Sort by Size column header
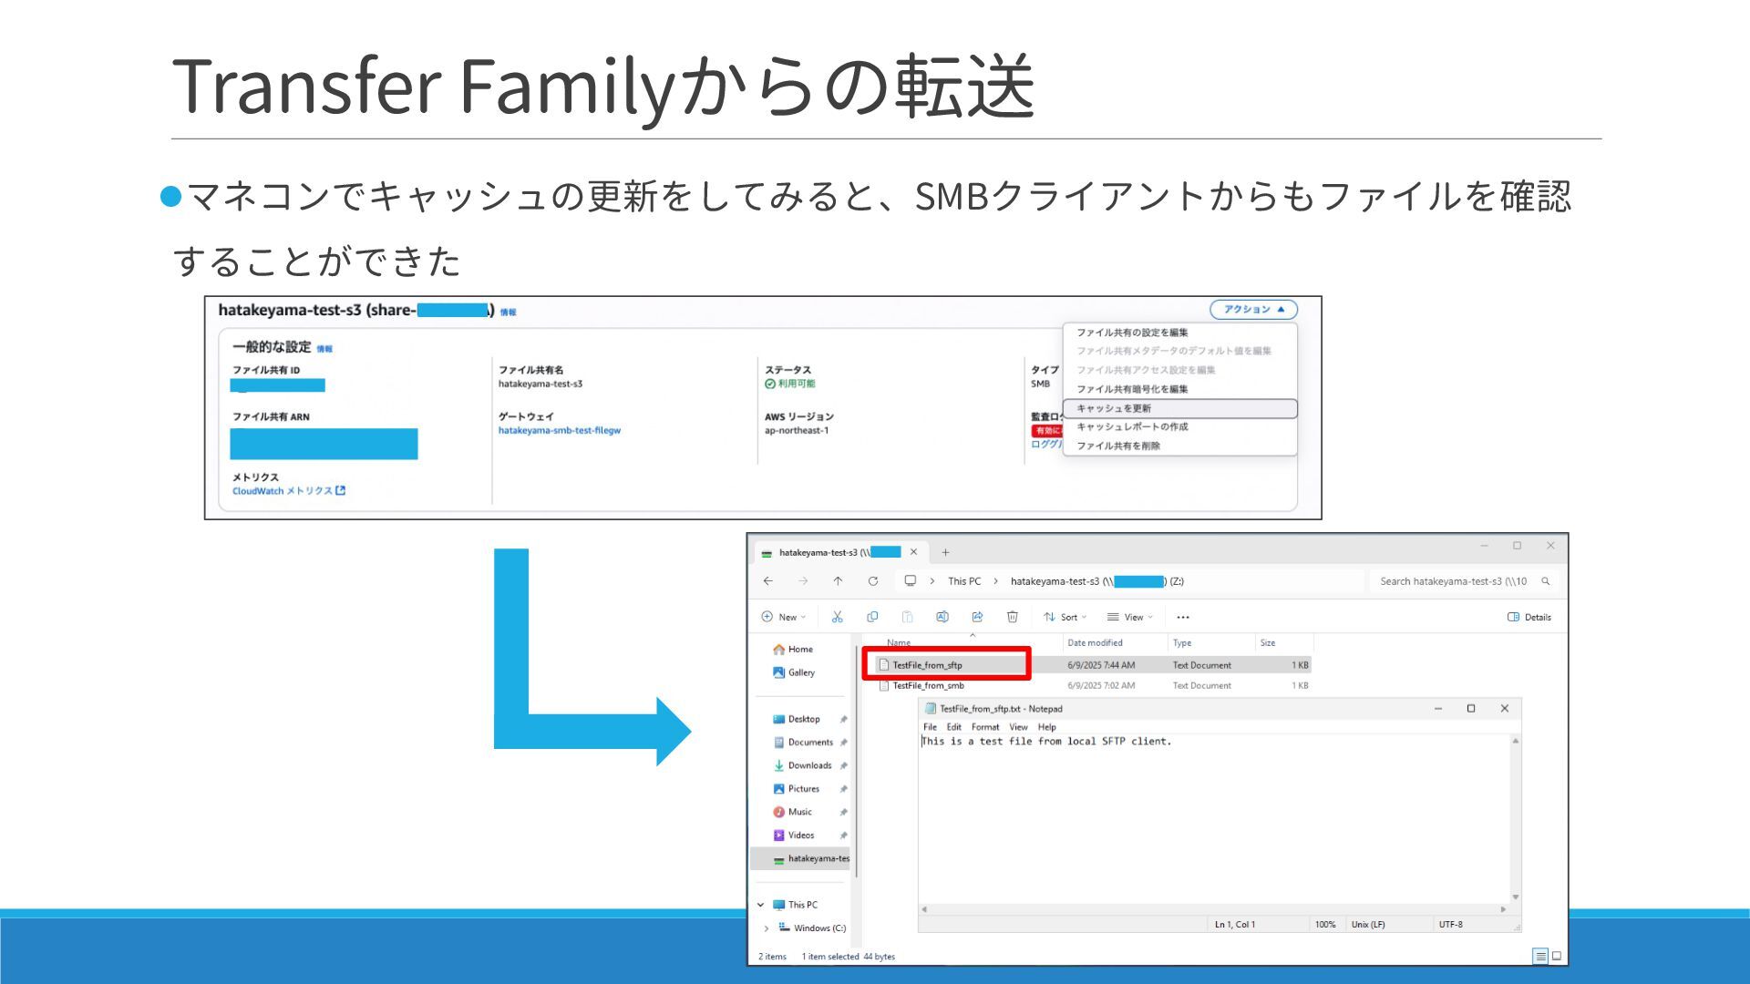 pos(1268,642)
